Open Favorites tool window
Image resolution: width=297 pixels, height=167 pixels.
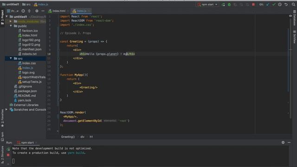[x=2, y=118]
